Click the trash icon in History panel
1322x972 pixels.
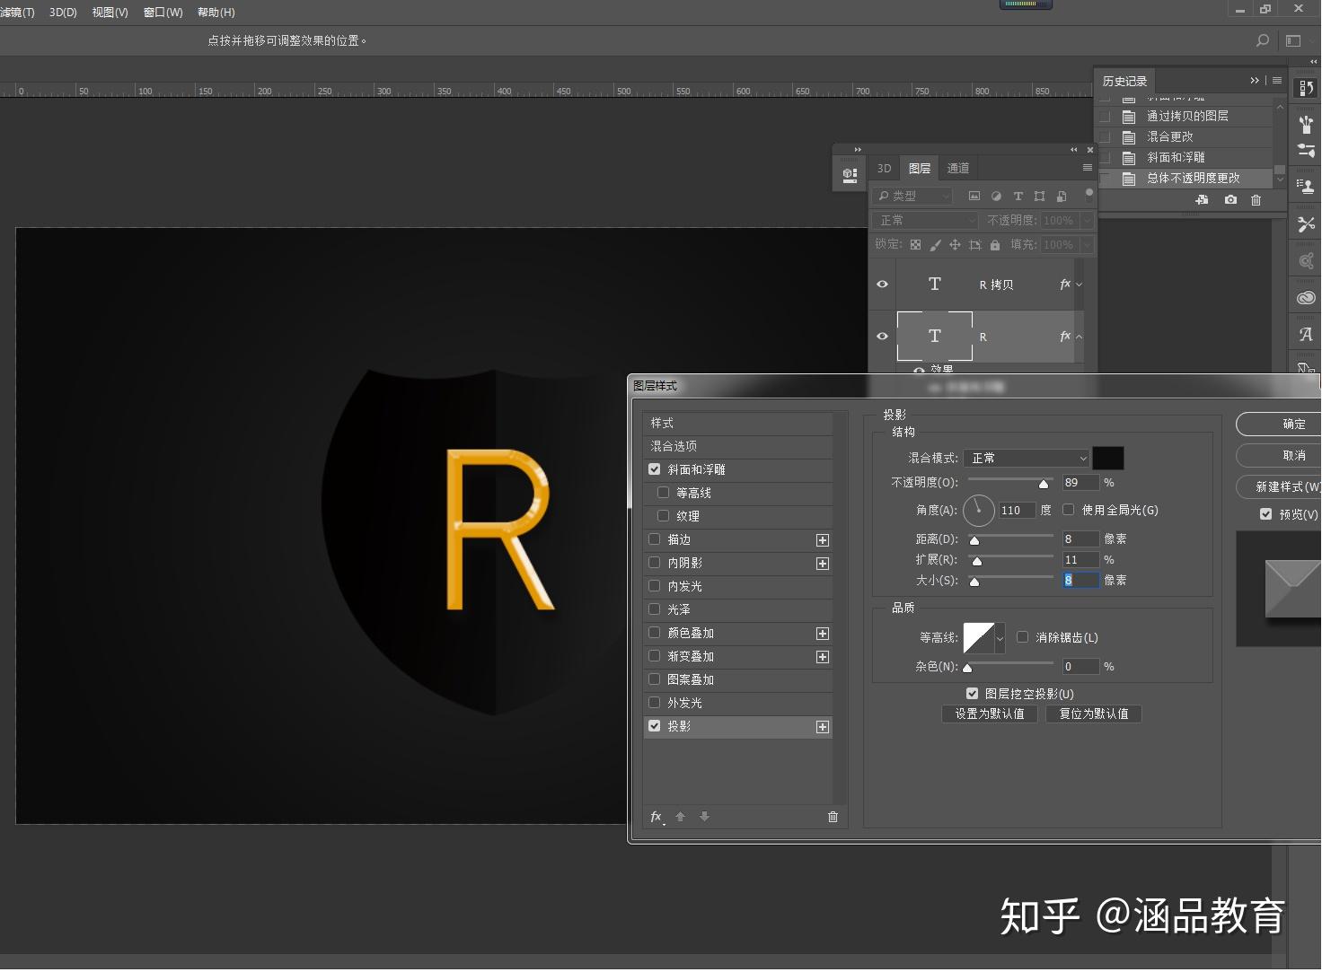[1256, 200]
